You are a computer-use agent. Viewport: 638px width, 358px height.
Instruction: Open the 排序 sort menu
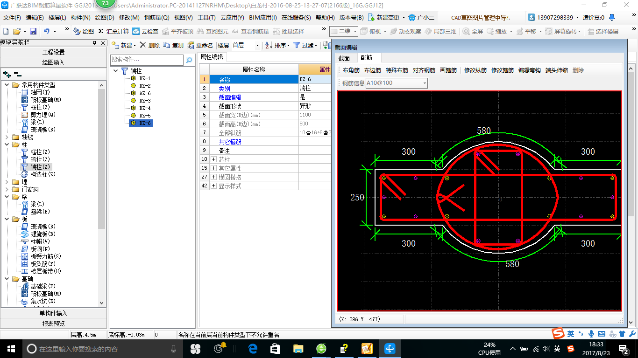[278, 45]
